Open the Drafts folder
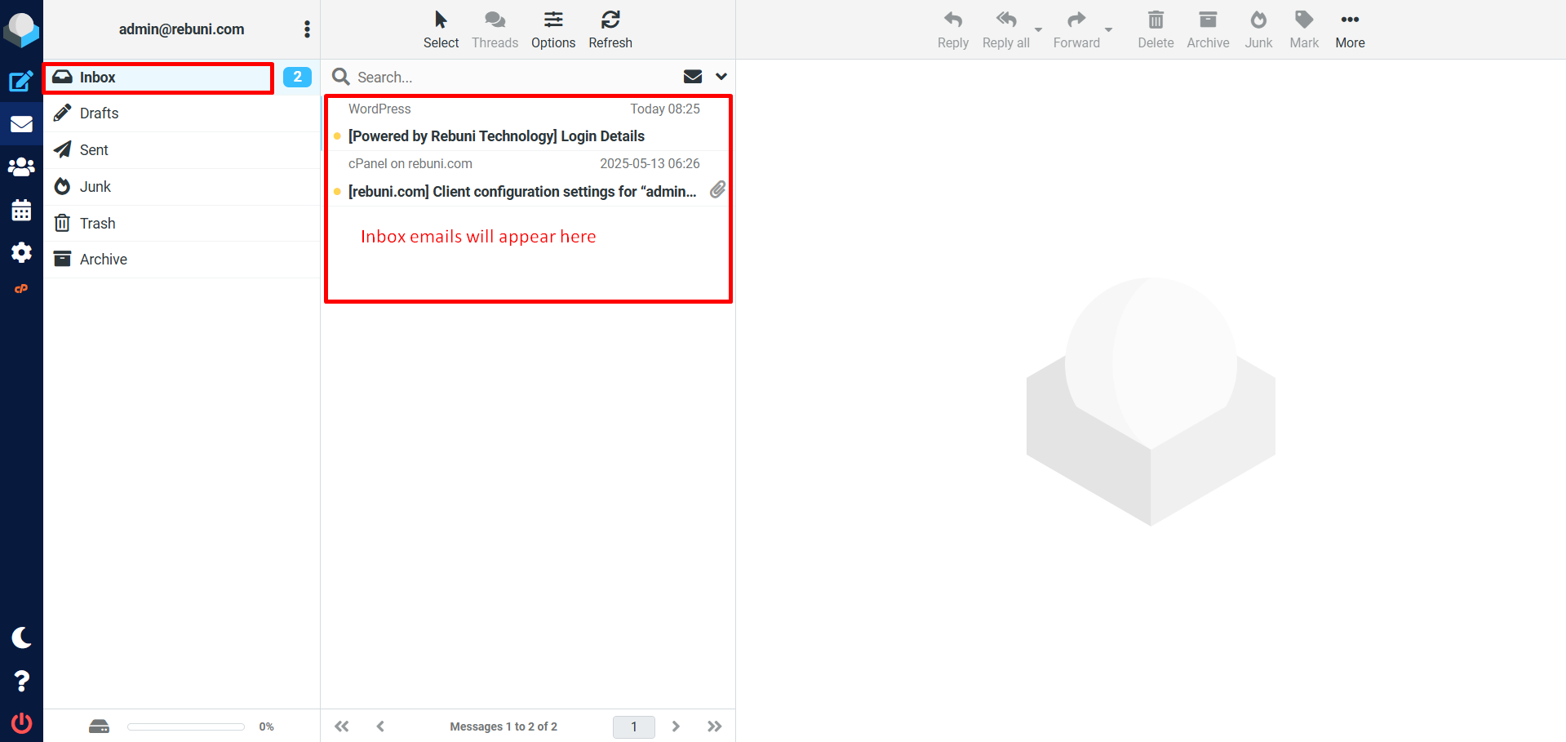The height and width of the screenshot is (742, 1566). coord(100,113)
